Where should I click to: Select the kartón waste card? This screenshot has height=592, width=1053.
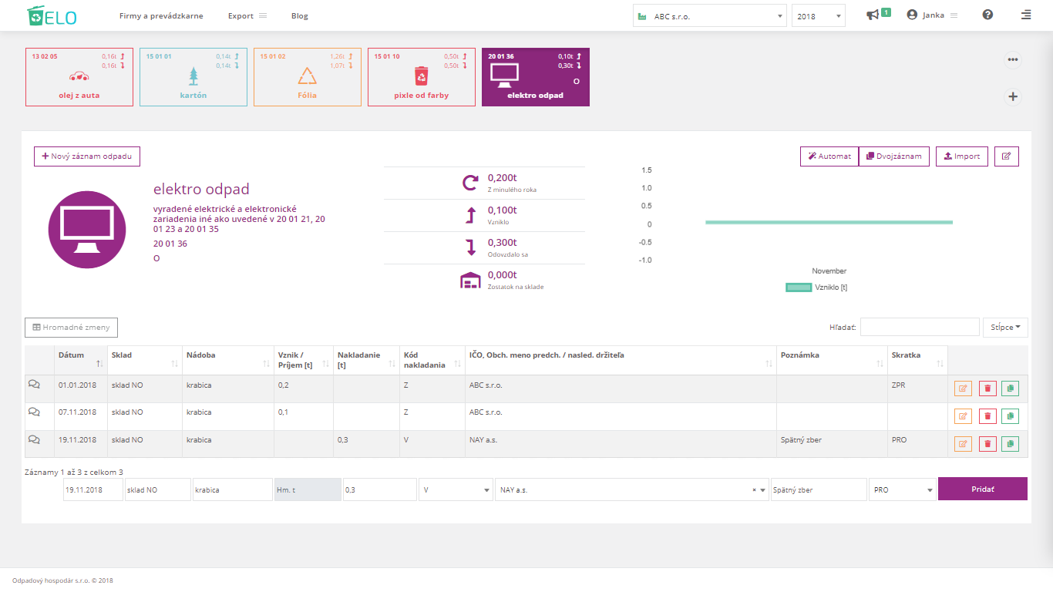point(193,76)
